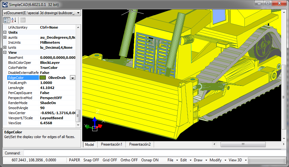Switch to the Presentación1 layout tab
The image size is (289, 167).
(111, 144)
